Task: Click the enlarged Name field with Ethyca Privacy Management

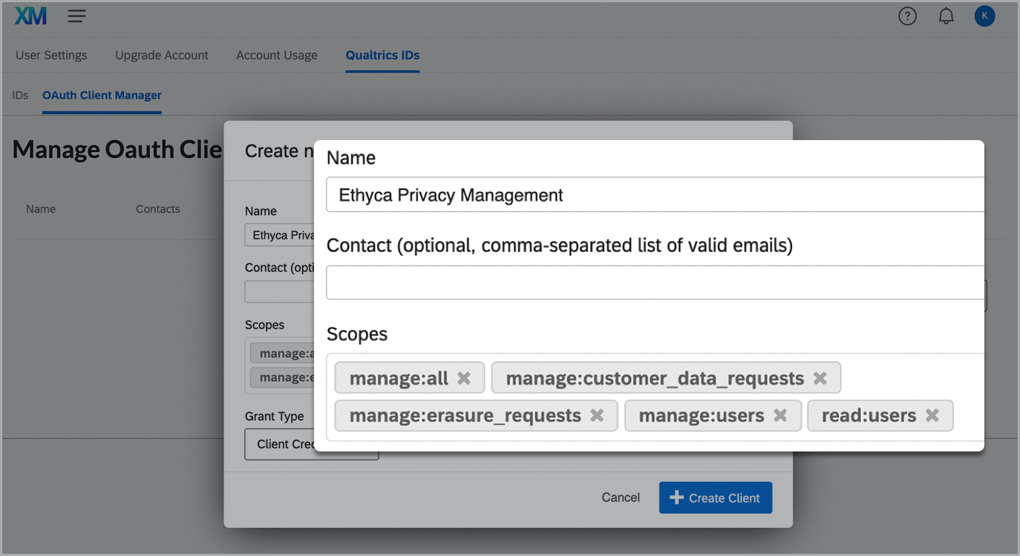Action: (655, 195)
